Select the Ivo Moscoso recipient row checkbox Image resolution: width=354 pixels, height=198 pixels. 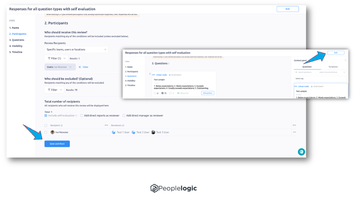pos(46,132)
